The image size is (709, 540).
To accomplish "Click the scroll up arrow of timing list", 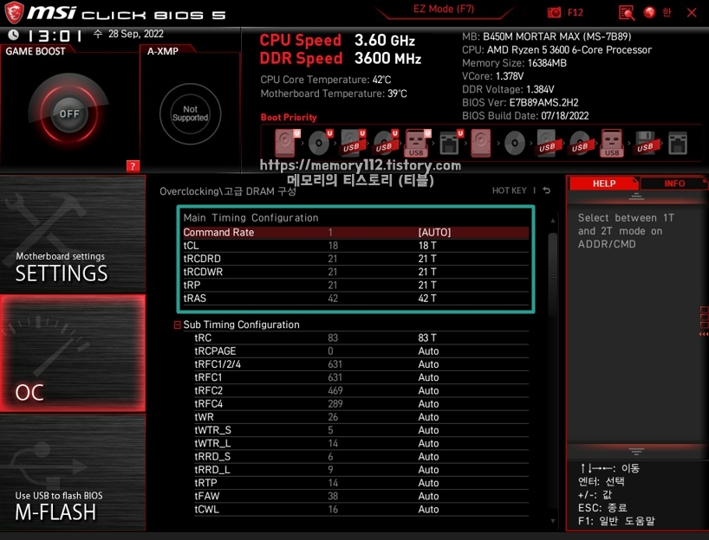I will pyautogui.click(x=552, y=221).
